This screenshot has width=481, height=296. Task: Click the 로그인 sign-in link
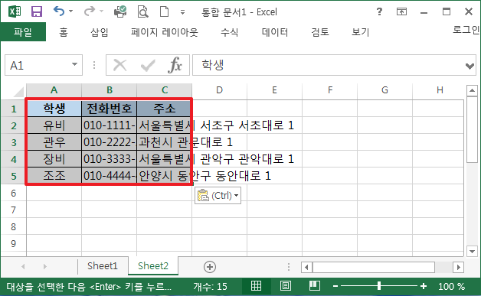tap(466, 29)
